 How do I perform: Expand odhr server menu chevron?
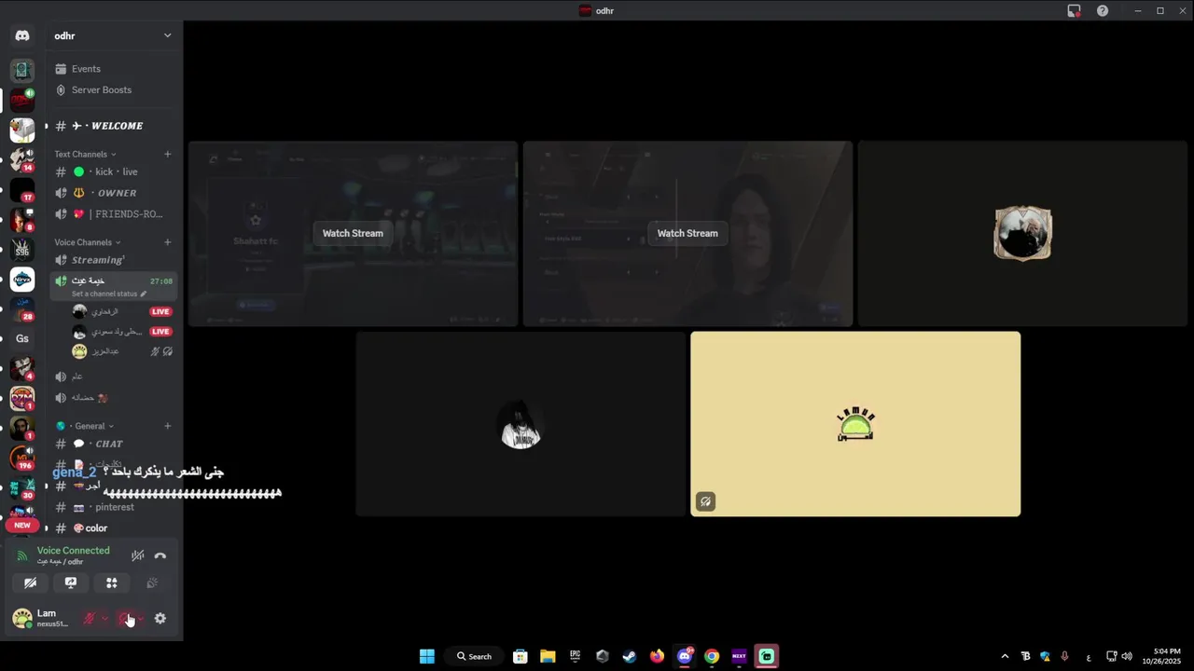[x=168, y=35]
